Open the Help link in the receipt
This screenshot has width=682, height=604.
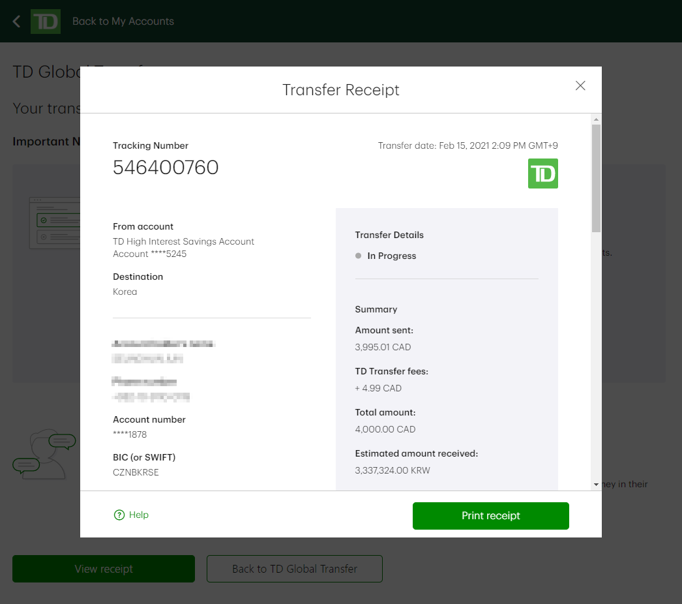pyautogui.click(x=139, y=515)
